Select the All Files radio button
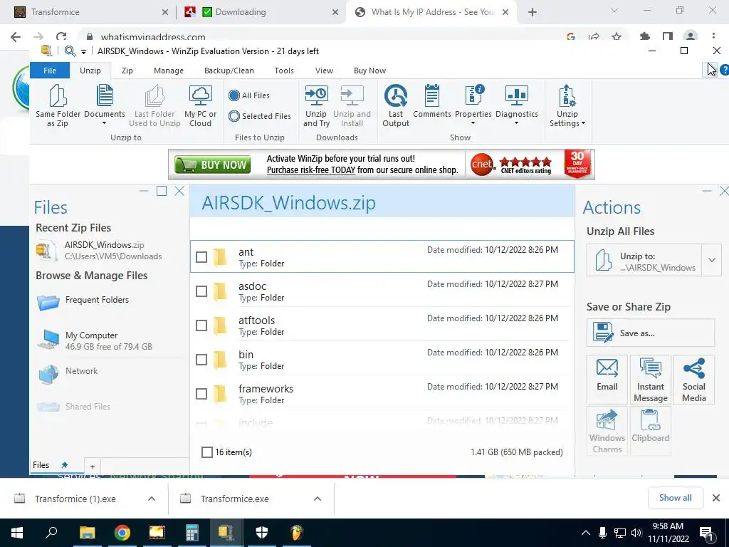Screen dimensions: 729x547 [x=234, y=95]
